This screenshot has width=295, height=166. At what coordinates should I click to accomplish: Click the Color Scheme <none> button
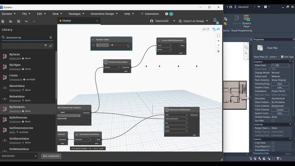coord(280,110)
